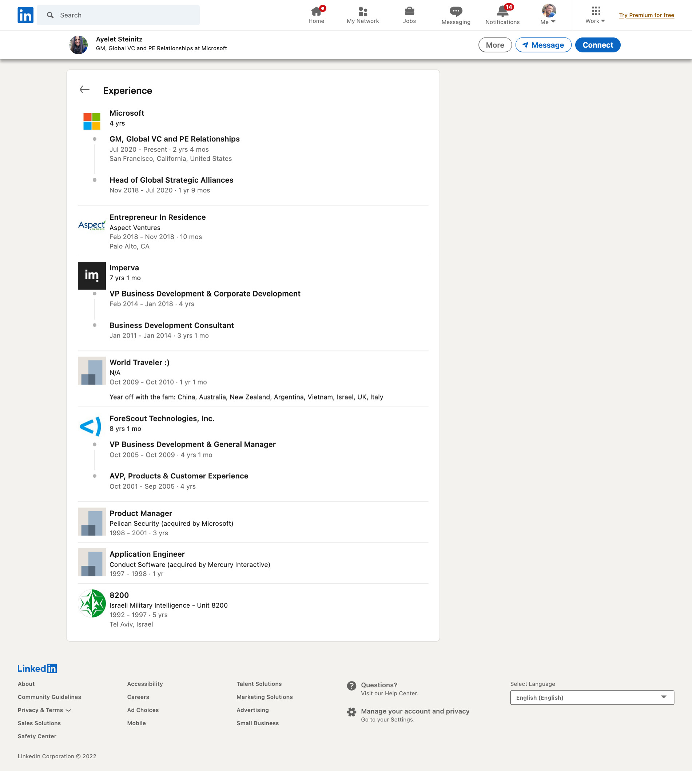This screenshot has height=771, width=692.
Task: Click the Imperva company logo
Action: click(x=92, y=276)
